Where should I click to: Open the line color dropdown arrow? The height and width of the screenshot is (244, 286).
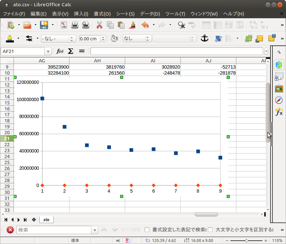pyautogui.click(x=18, y=38)
